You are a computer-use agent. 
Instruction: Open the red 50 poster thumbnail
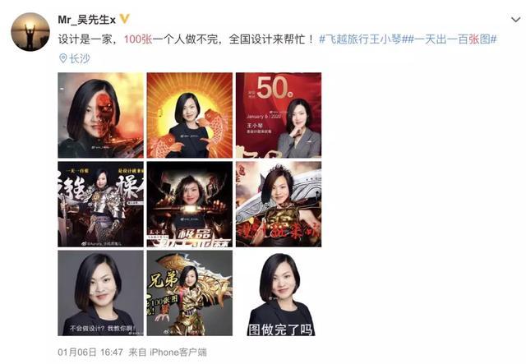tap(279, 115)
